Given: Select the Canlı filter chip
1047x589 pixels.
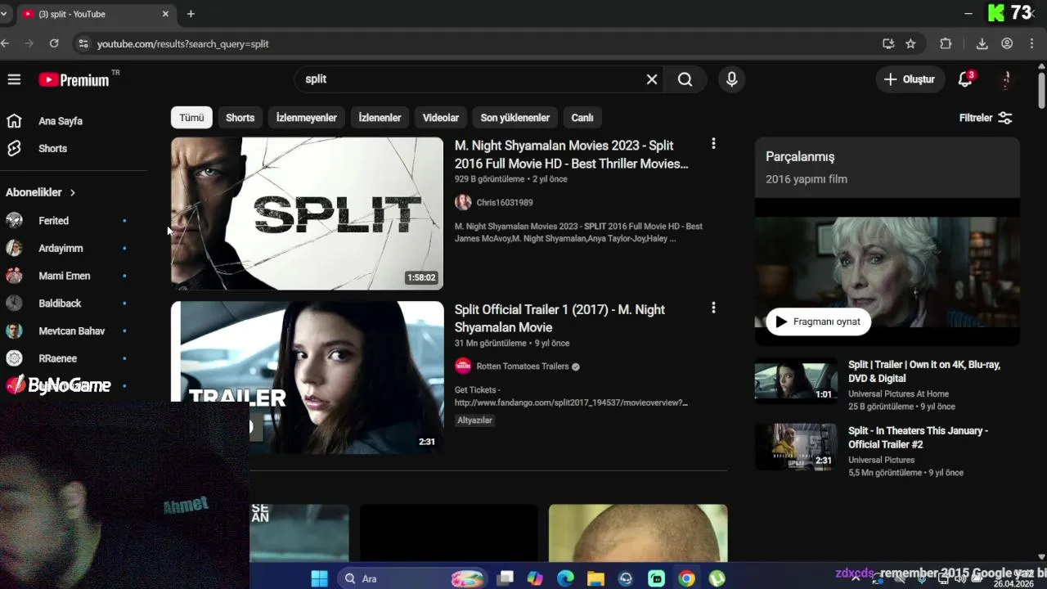Looking at the screenshot, I should 582,118.
